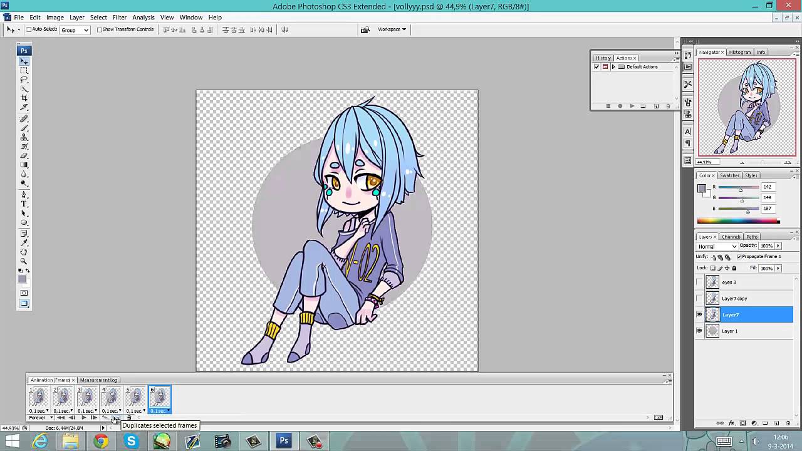
Task: Select the Pen tool
Action: click(x=24, y=195)
